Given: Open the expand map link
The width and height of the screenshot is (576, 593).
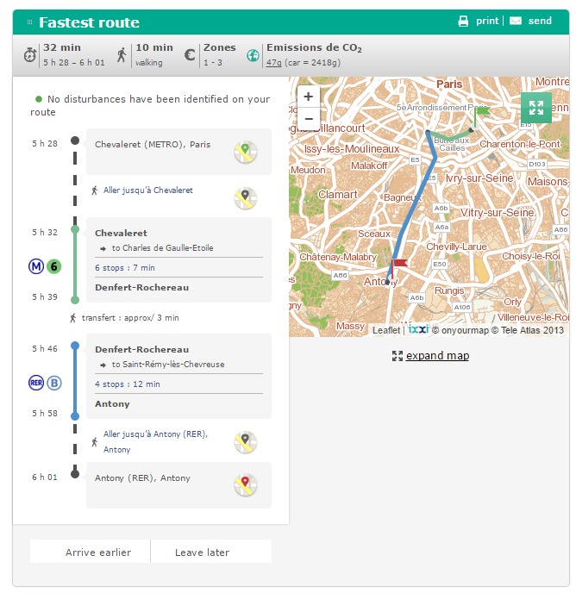Looking at the screenshot, I should pos(437,355).
